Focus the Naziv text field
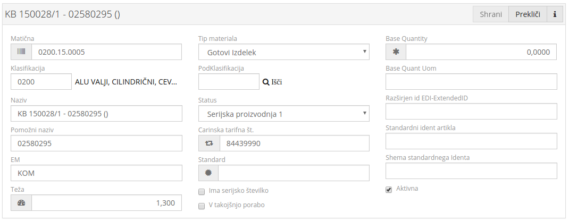Image resolution: width=569 pixels, height=221 pixels. tap(96, 114)
